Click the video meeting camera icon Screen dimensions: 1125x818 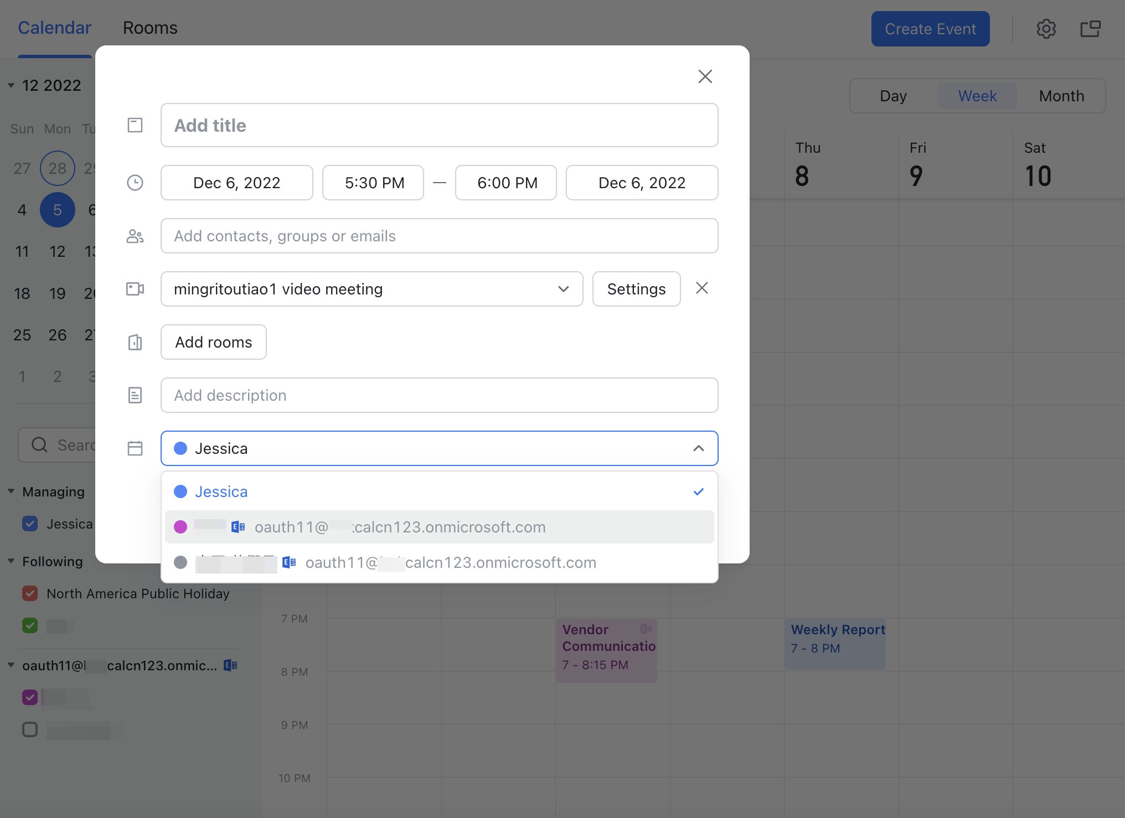(x=135, y=288)
